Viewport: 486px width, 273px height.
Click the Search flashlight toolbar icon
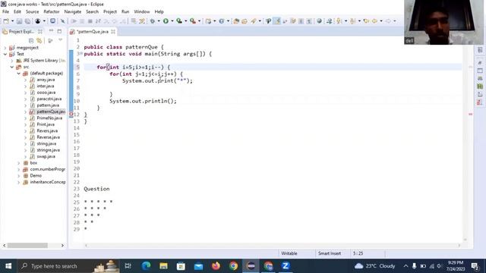click(254, 21)
